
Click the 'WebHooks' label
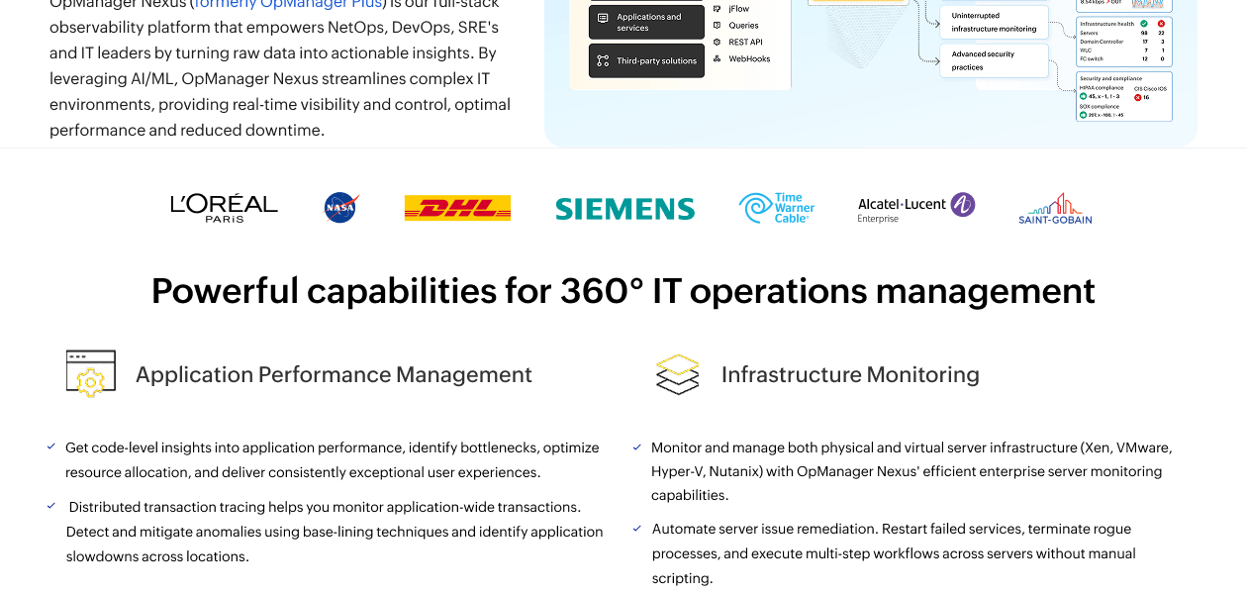point(749,58)
